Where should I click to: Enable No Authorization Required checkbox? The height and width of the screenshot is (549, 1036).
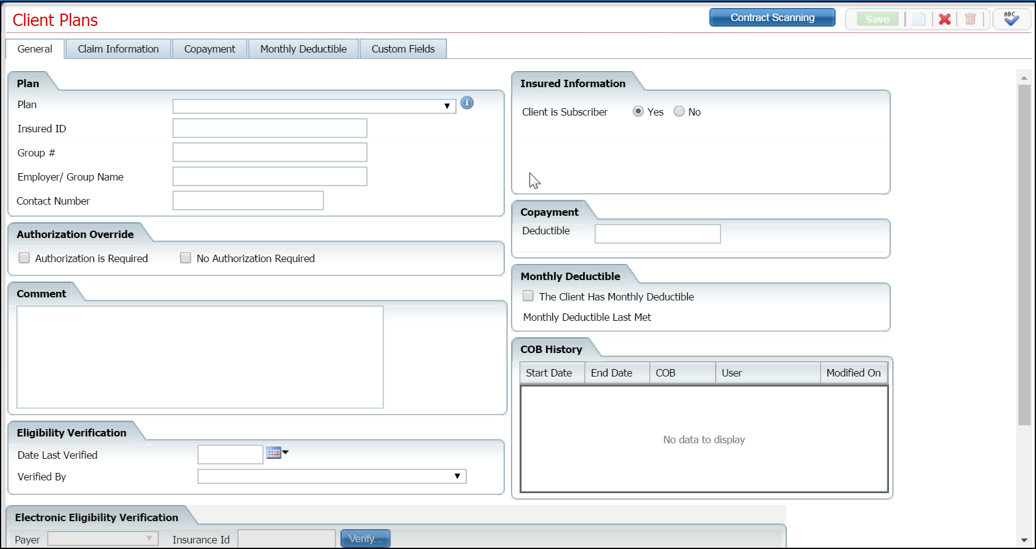click(x=186, y=258)
